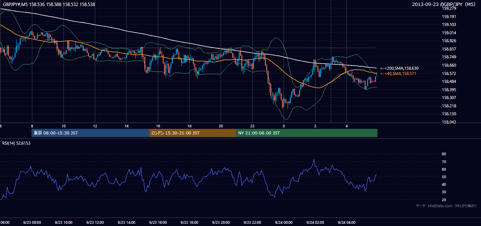Viewport: 481px width, 226px height.
Task: Click price level 158.218 on the axis
Action: (449, 106)
